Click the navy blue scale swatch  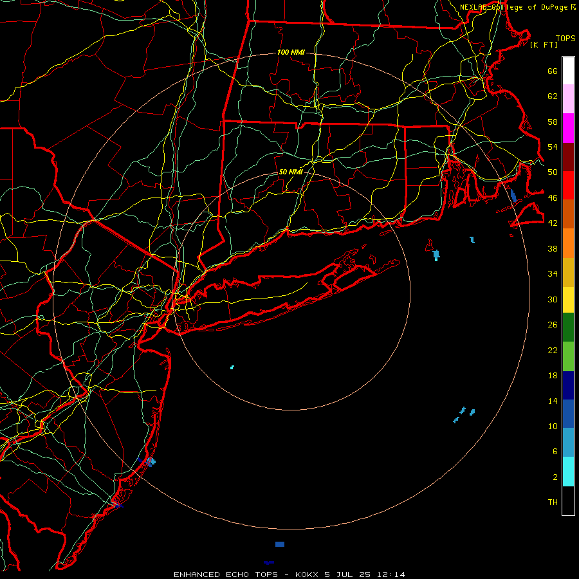click(x=568, y=385)
